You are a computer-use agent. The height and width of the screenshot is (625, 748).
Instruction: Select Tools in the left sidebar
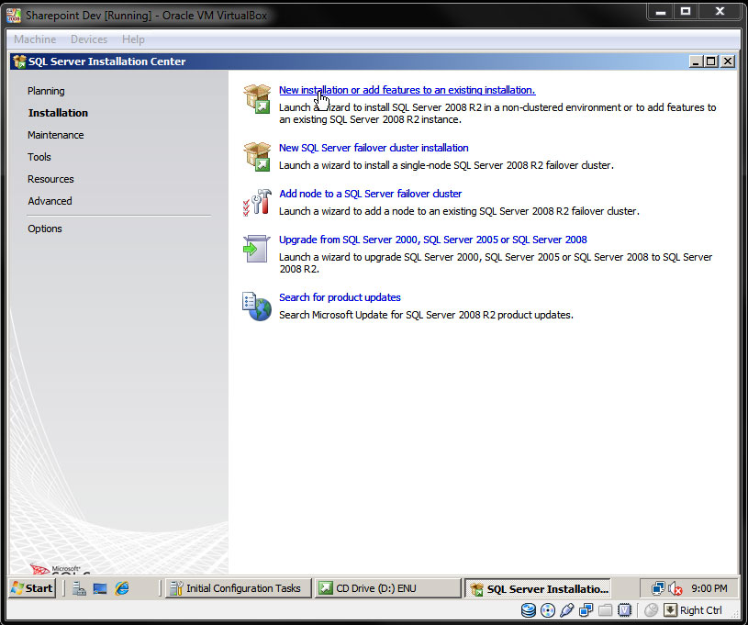[39, 157]
